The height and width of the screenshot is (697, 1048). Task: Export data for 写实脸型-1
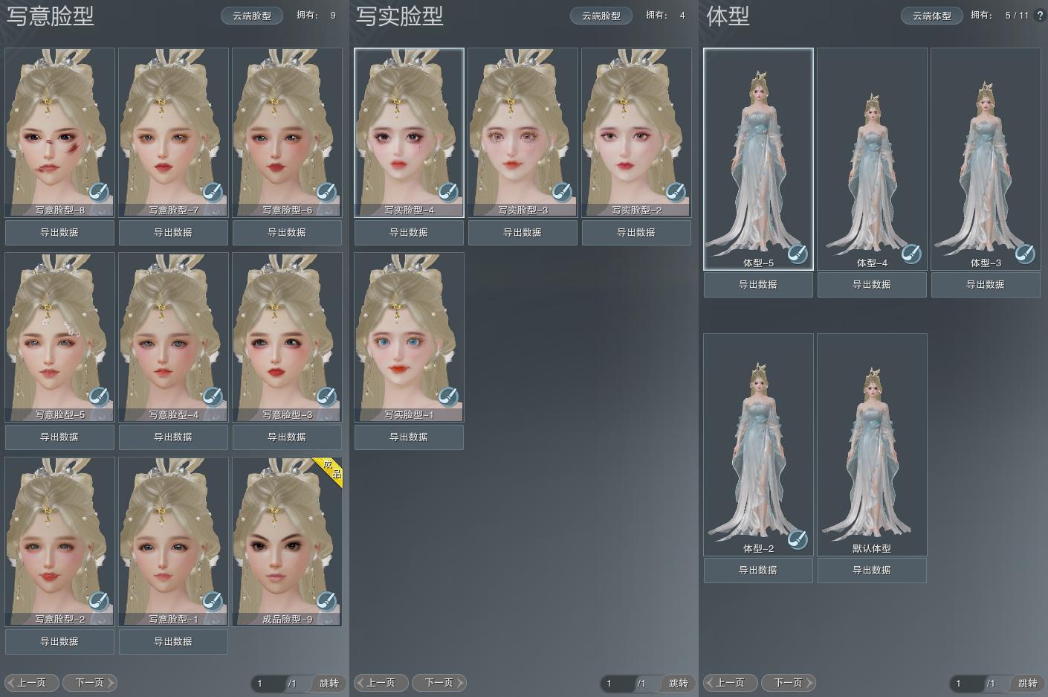click(x=409, y=437)
